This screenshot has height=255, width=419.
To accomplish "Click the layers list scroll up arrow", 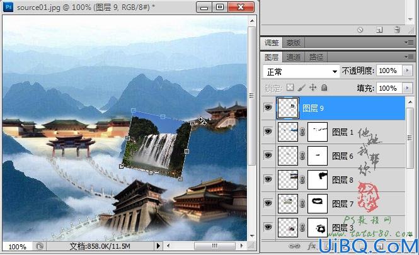I will [x=410, y=102].
